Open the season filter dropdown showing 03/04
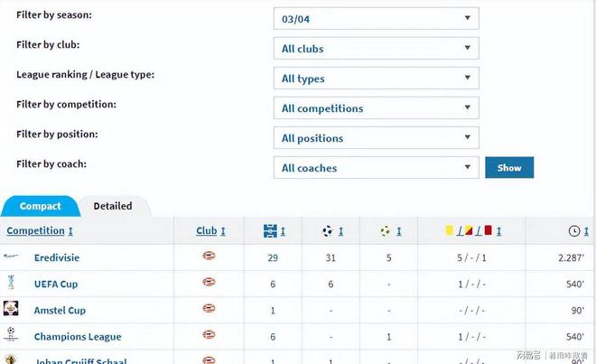Viewport: 596px width, 364px height. coord(376,18)
